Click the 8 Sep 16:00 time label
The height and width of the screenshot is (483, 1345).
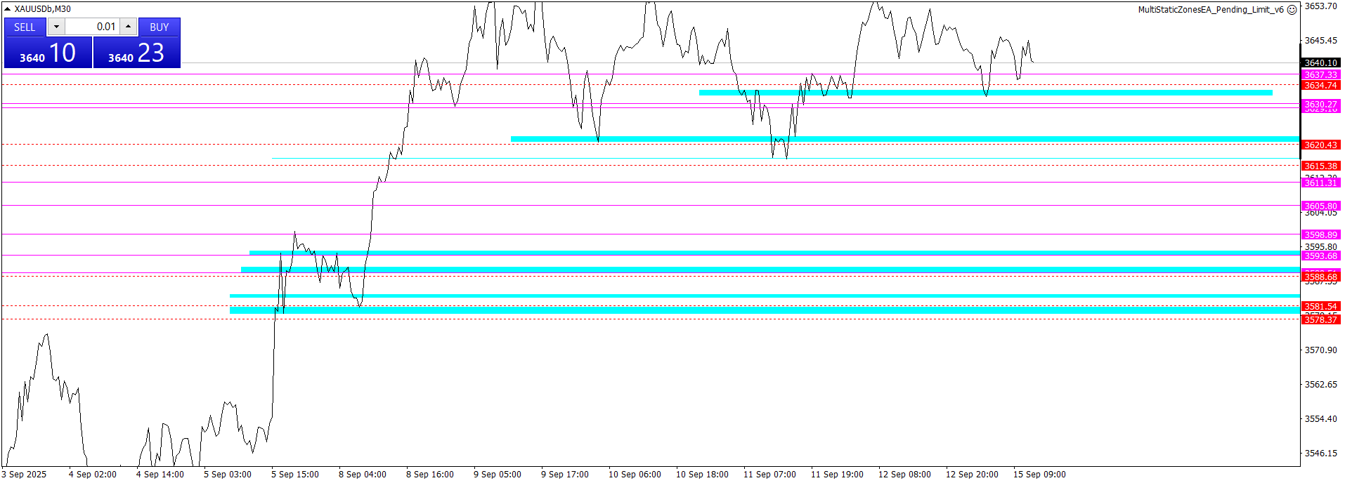[430, 475]
